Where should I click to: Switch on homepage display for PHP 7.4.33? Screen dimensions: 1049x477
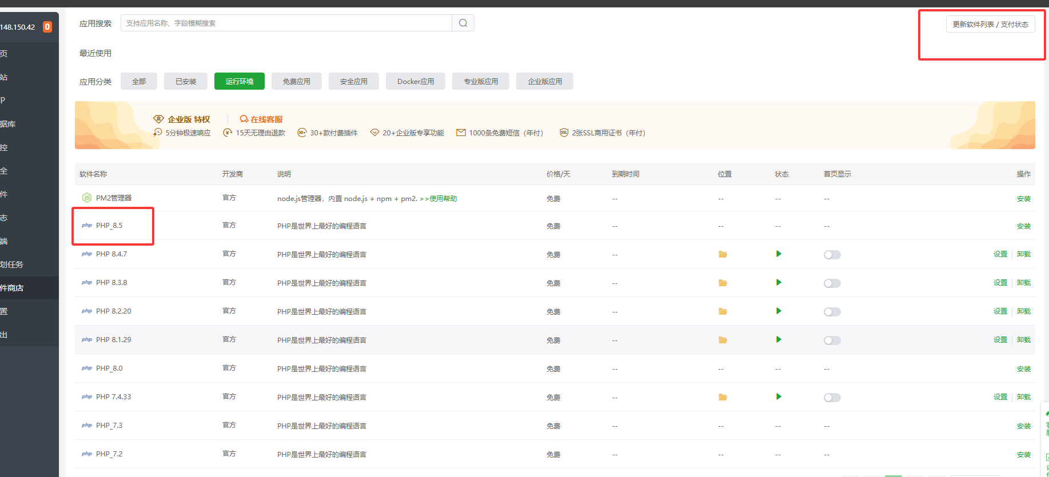832,398
